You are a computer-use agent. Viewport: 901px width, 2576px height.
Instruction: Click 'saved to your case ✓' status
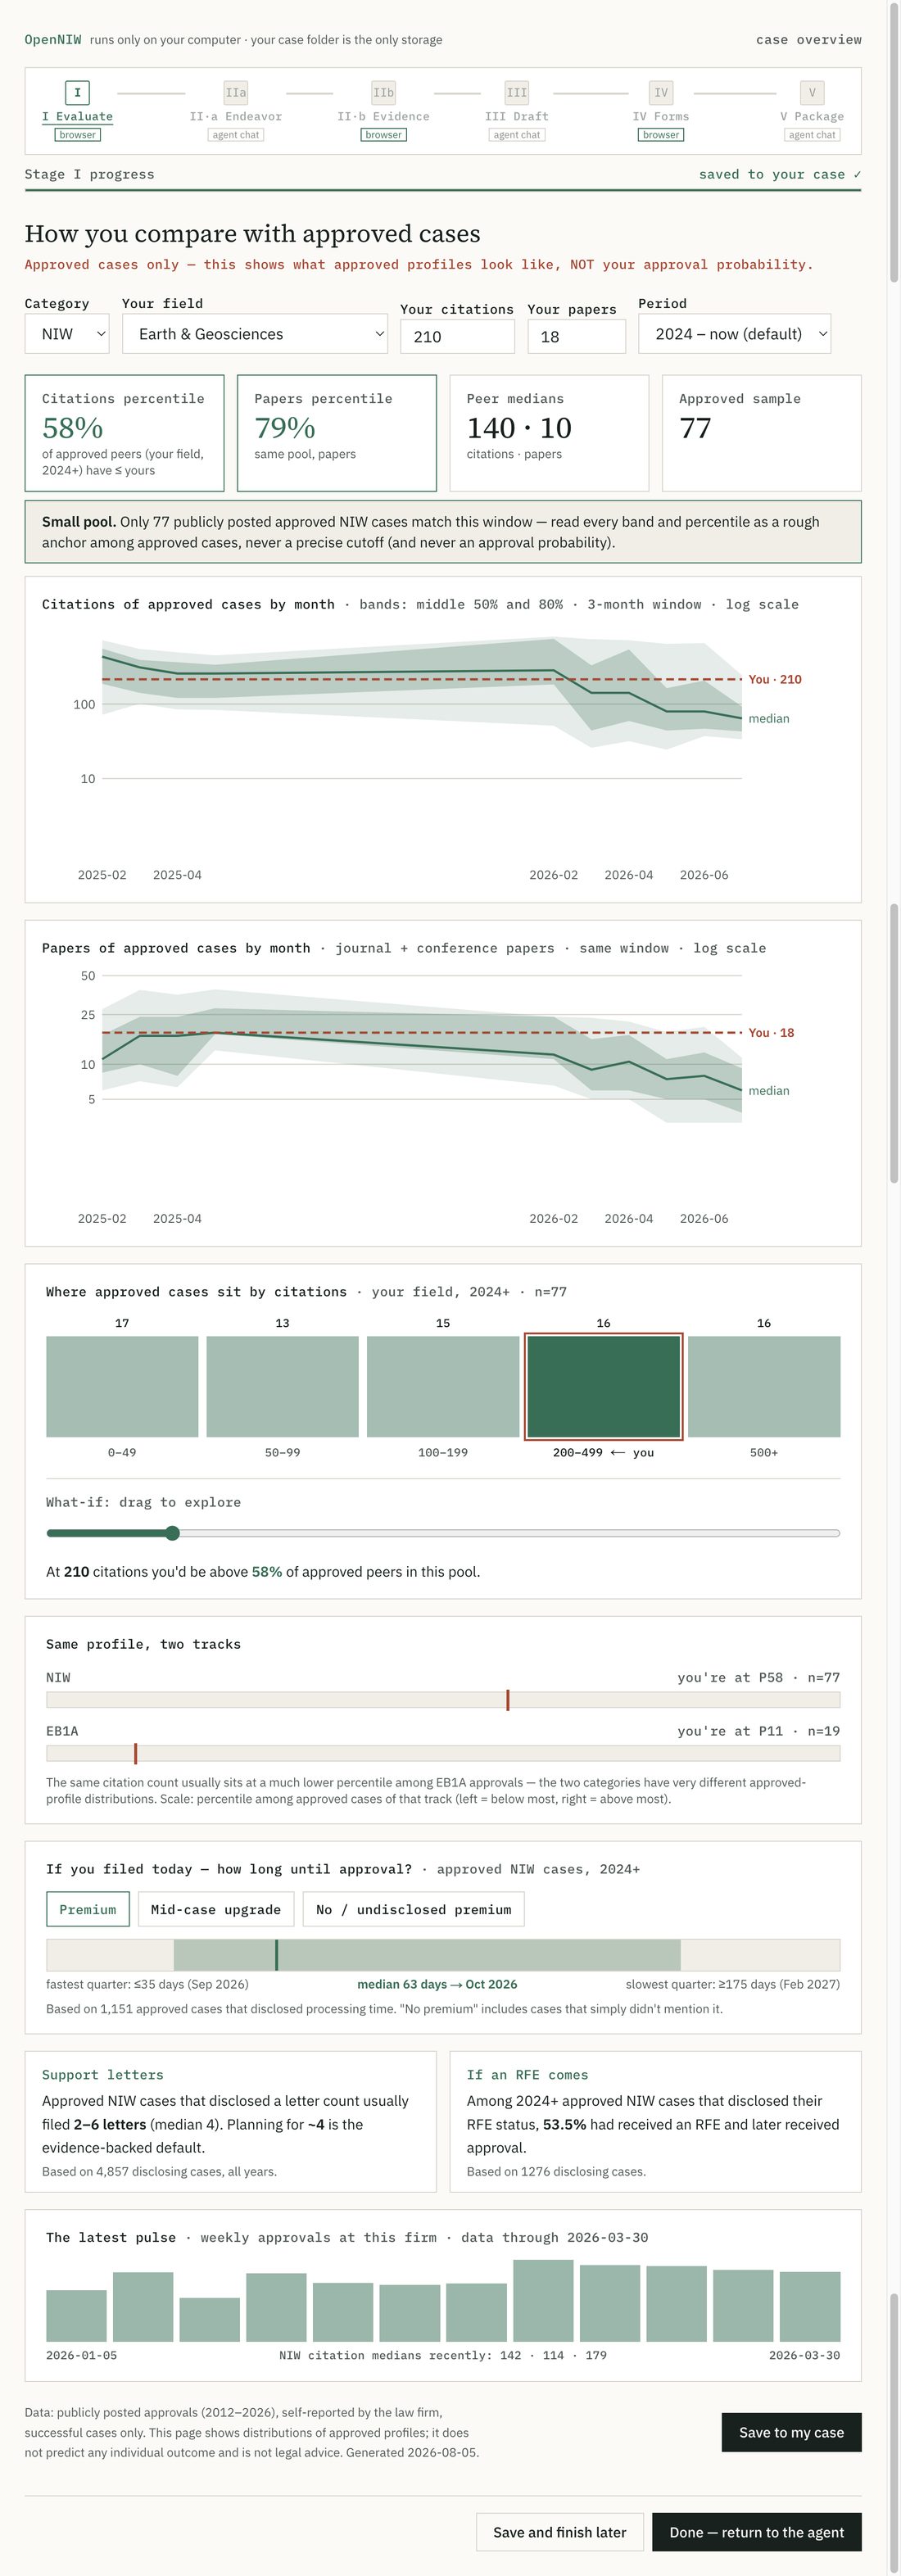tap(780, 174)
